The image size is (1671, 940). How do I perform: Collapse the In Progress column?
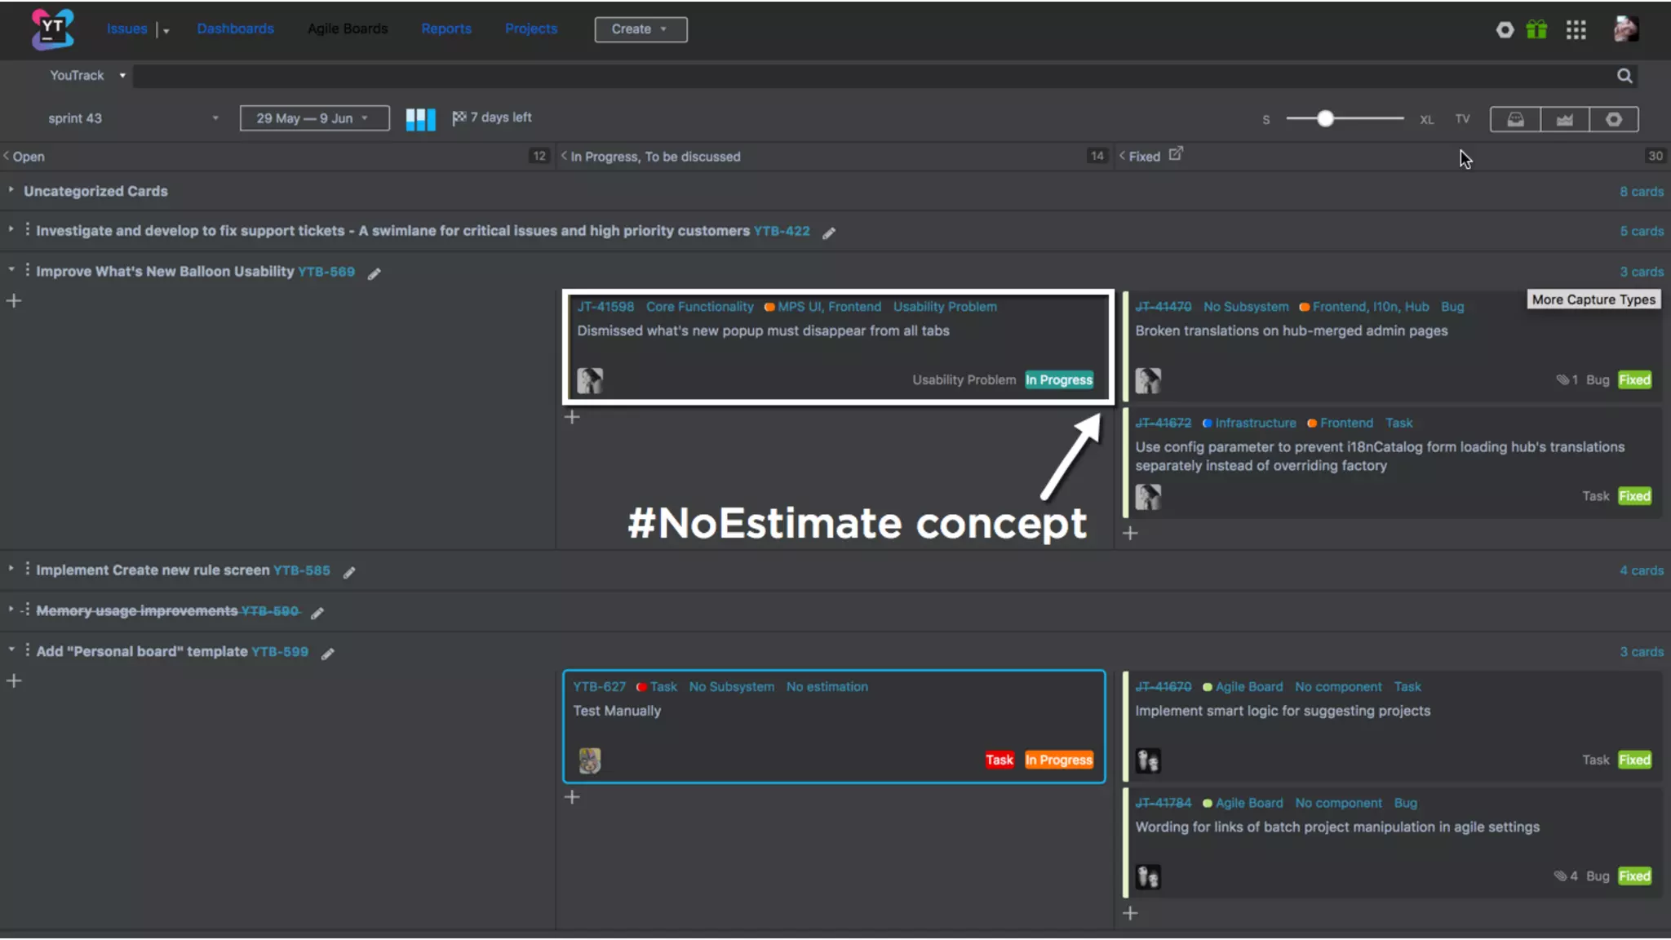[564, 156]
